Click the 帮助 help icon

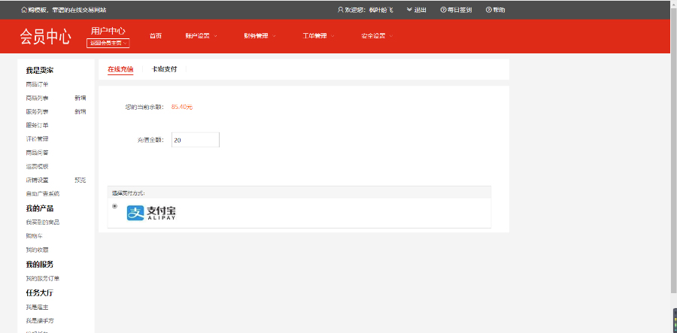[488, 10]
